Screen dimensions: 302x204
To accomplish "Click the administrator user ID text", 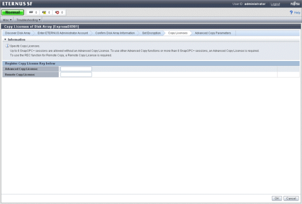I will (255, 4).
